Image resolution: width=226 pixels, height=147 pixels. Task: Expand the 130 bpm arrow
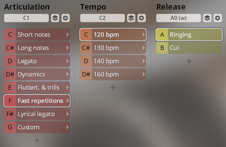pos(143,48)
